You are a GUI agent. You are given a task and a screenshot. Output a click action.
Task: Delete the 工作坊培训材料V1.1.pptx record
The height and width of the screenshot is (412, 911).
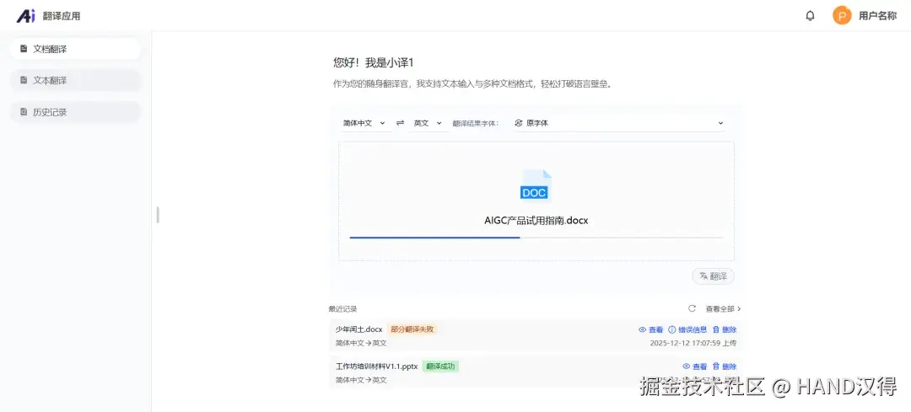click(x=725, y=367)
